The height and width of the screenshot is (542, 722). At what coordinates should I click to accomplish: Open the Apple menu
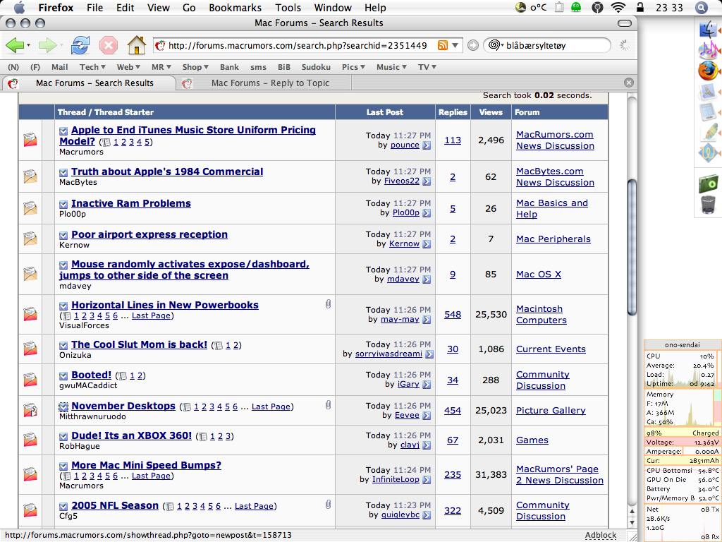(19, 7)
